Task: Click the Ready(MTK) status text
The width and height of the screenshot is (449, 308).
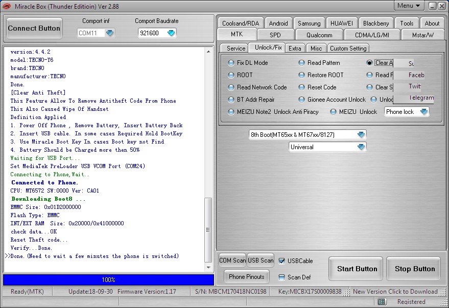Action: pos(27,291)
